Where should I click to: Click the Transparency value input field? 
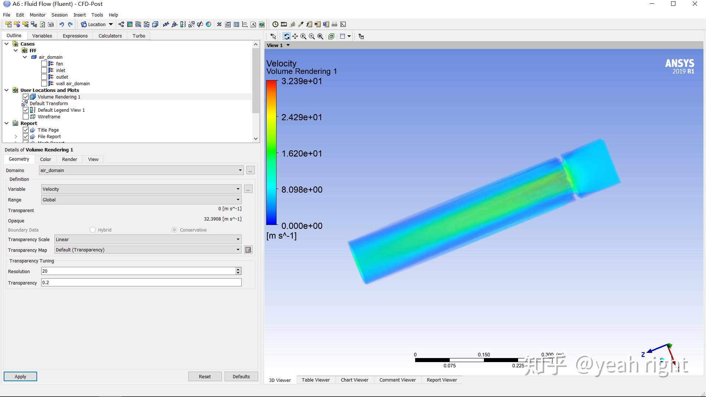[x=141, y=283]
